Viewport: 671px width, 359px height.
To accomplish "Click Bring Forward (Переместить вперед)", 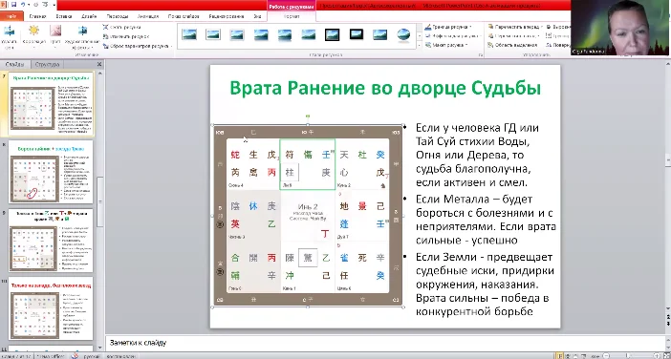I will coord(515,27).
